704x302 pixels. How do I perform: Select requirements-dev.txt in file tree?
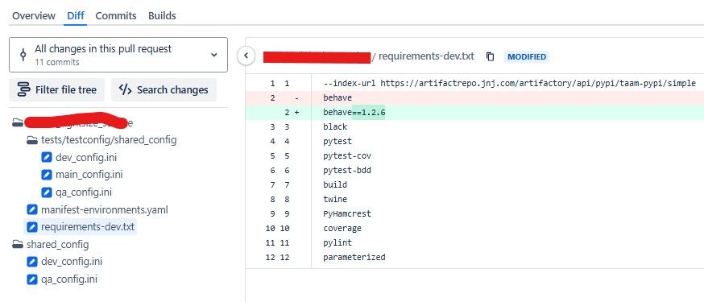[x=81, y=227]
